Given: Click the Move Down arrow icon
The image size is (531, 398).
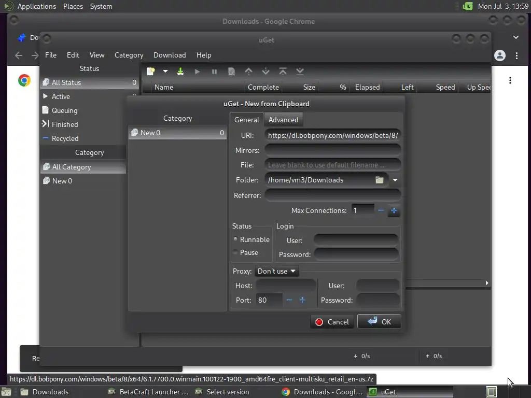Looking at the screenshot, I should (x=266, y=72).
